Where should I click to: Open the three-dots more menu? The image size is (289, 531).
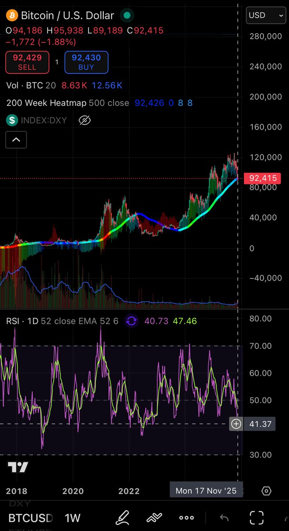[186, 517]
